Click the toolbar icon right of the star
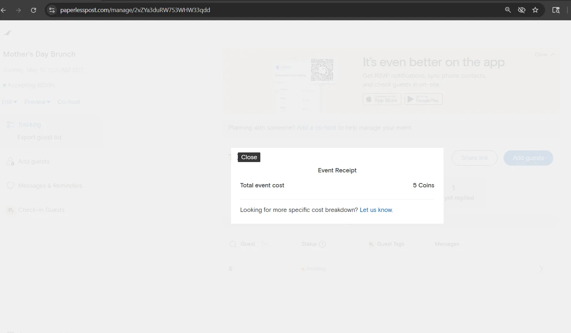 556,10
